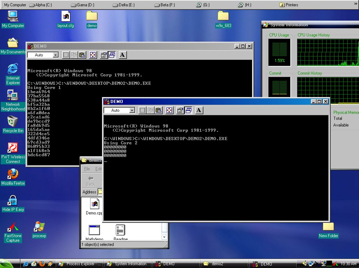Select Mathdemo file in demo2 window
Viewport: 359px width, 268px height.
pos(94,232)
